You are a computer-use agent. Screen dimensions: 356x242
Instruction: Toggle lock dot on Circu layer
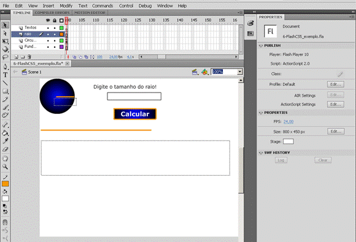coord(55,40)
